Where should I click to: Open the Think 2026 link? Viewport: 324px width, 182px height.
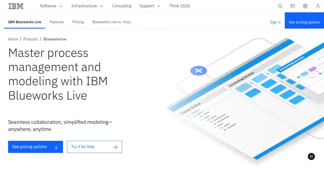pos(179,6)
